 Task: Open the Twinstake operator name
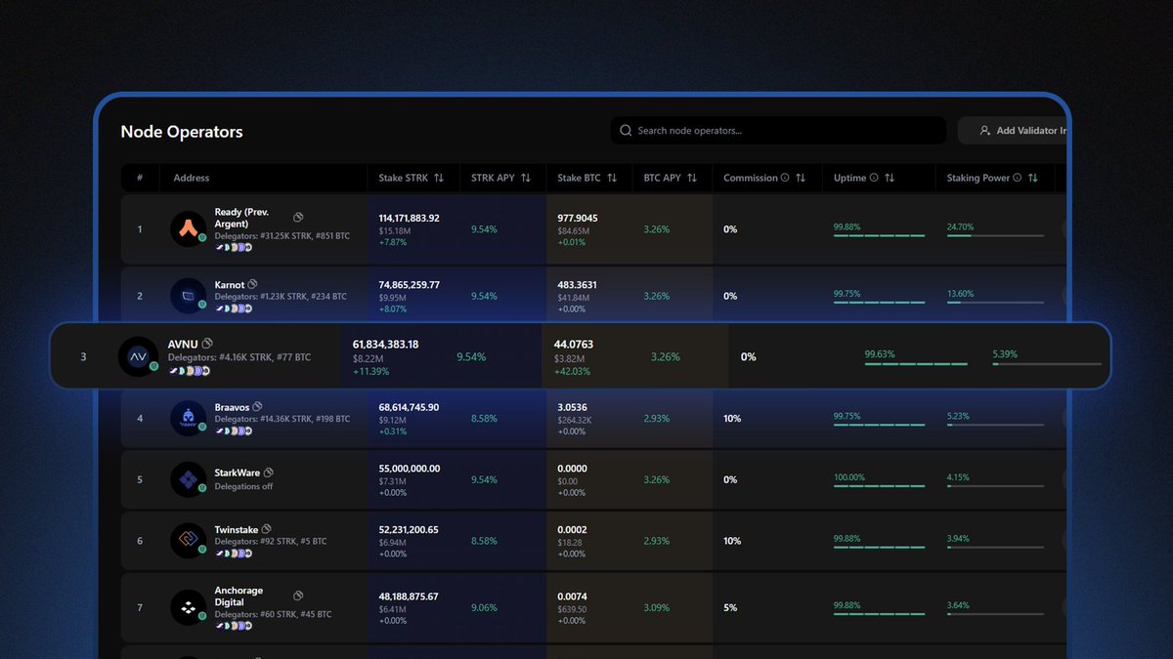tap(237, 530)
